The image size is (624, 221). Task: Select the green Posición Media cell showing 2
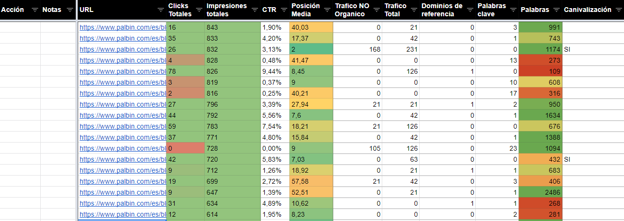311,50
